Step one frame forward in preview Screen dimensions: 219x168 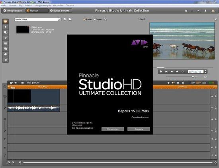click(177, 71)
